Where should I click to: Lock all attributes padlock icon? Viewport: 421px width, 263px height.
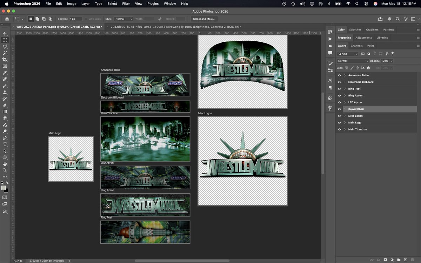(x=368, y=68)
